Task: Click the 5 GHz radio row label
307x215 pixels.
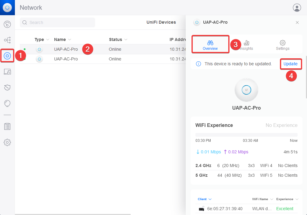Action: 202,175
